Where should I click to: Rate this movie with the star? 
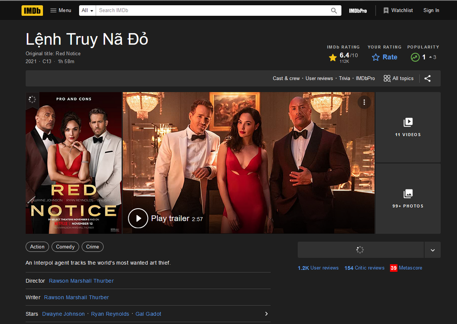(384, 57)
